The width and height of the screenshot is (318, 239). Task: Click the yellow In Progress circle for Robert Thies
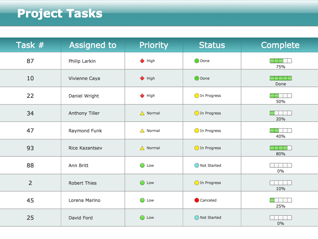pos(197,183)
